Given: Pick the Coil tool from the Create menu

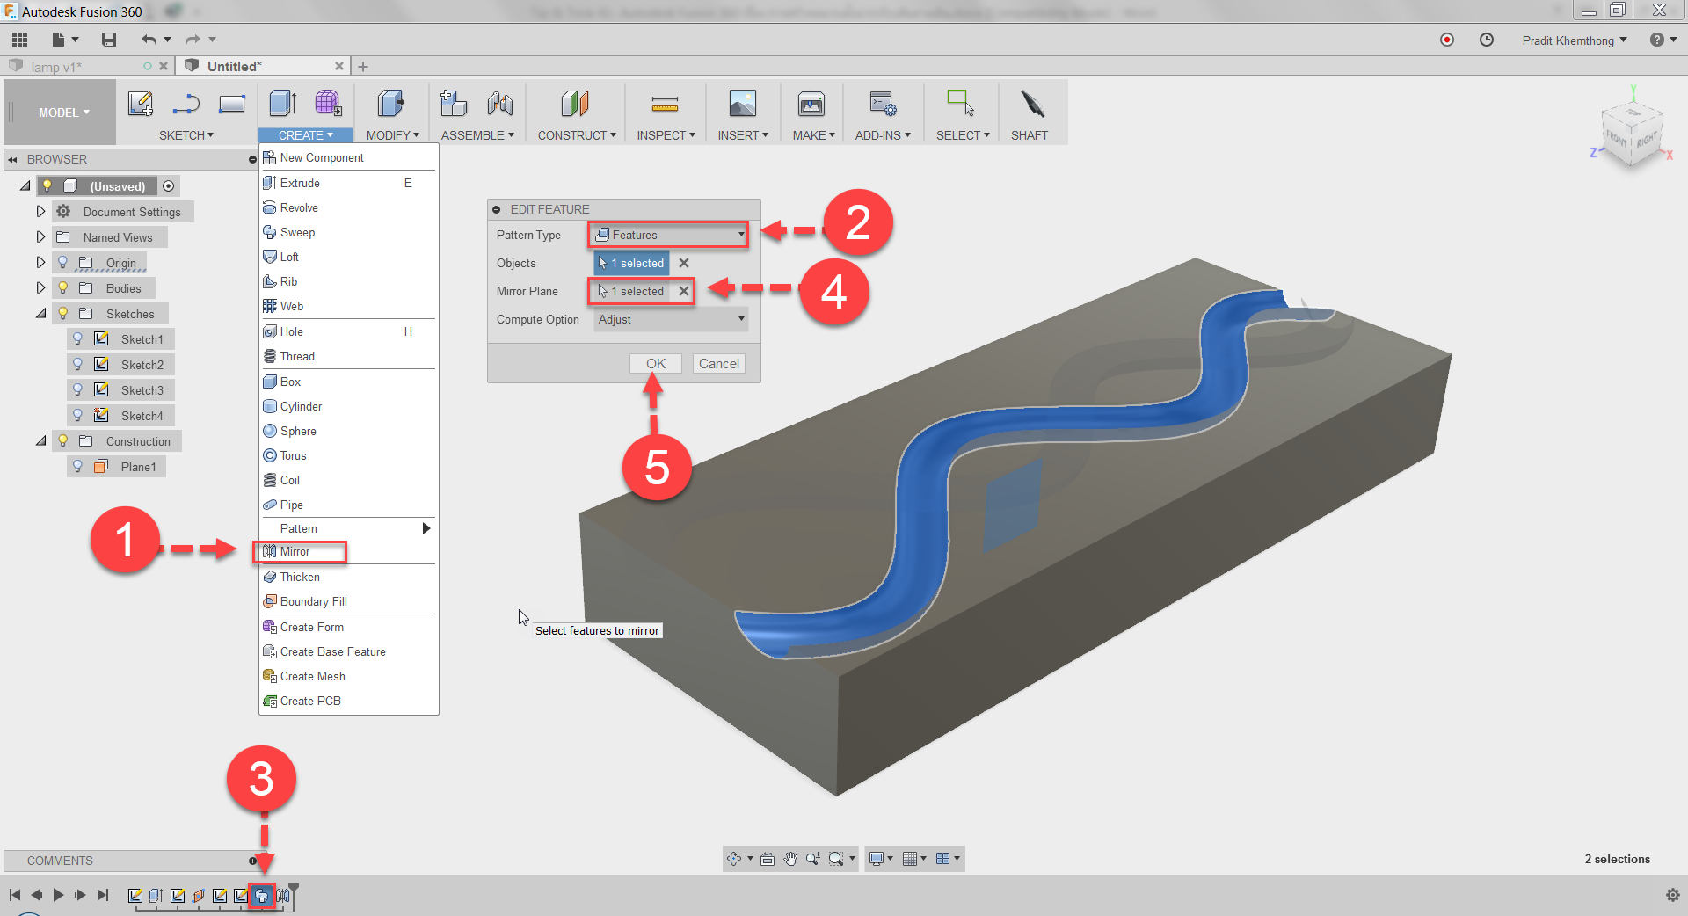Looking at the screenshot, I should pyautogui.click(x=288, y=480).
